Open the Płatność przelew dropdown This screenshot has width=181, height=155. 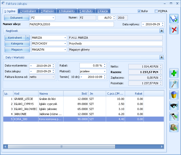point(105,71)
